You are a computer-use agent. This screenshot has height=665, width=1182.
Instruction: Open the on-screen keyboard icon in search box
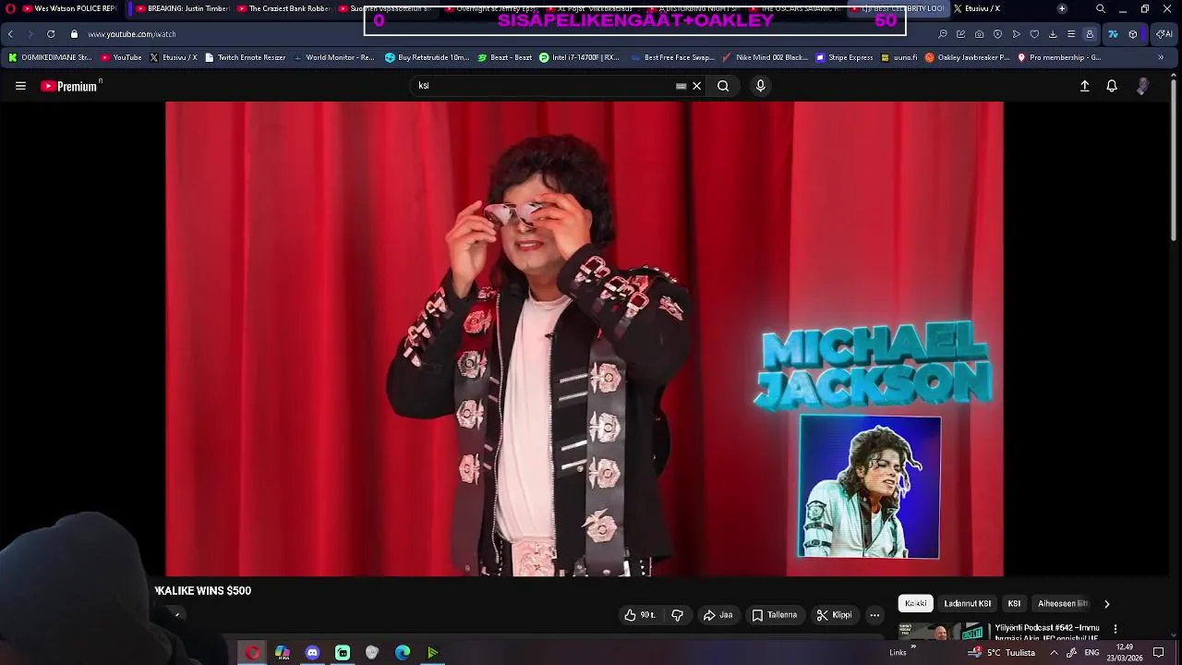681,86
